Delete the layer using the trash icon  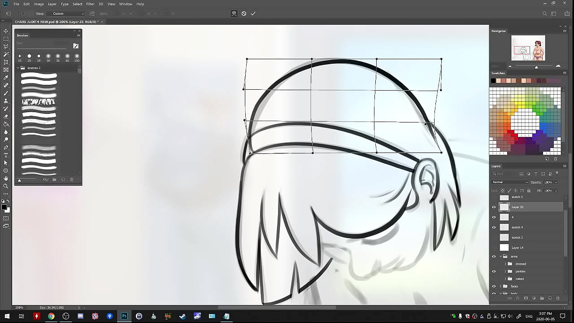(558, 298)
